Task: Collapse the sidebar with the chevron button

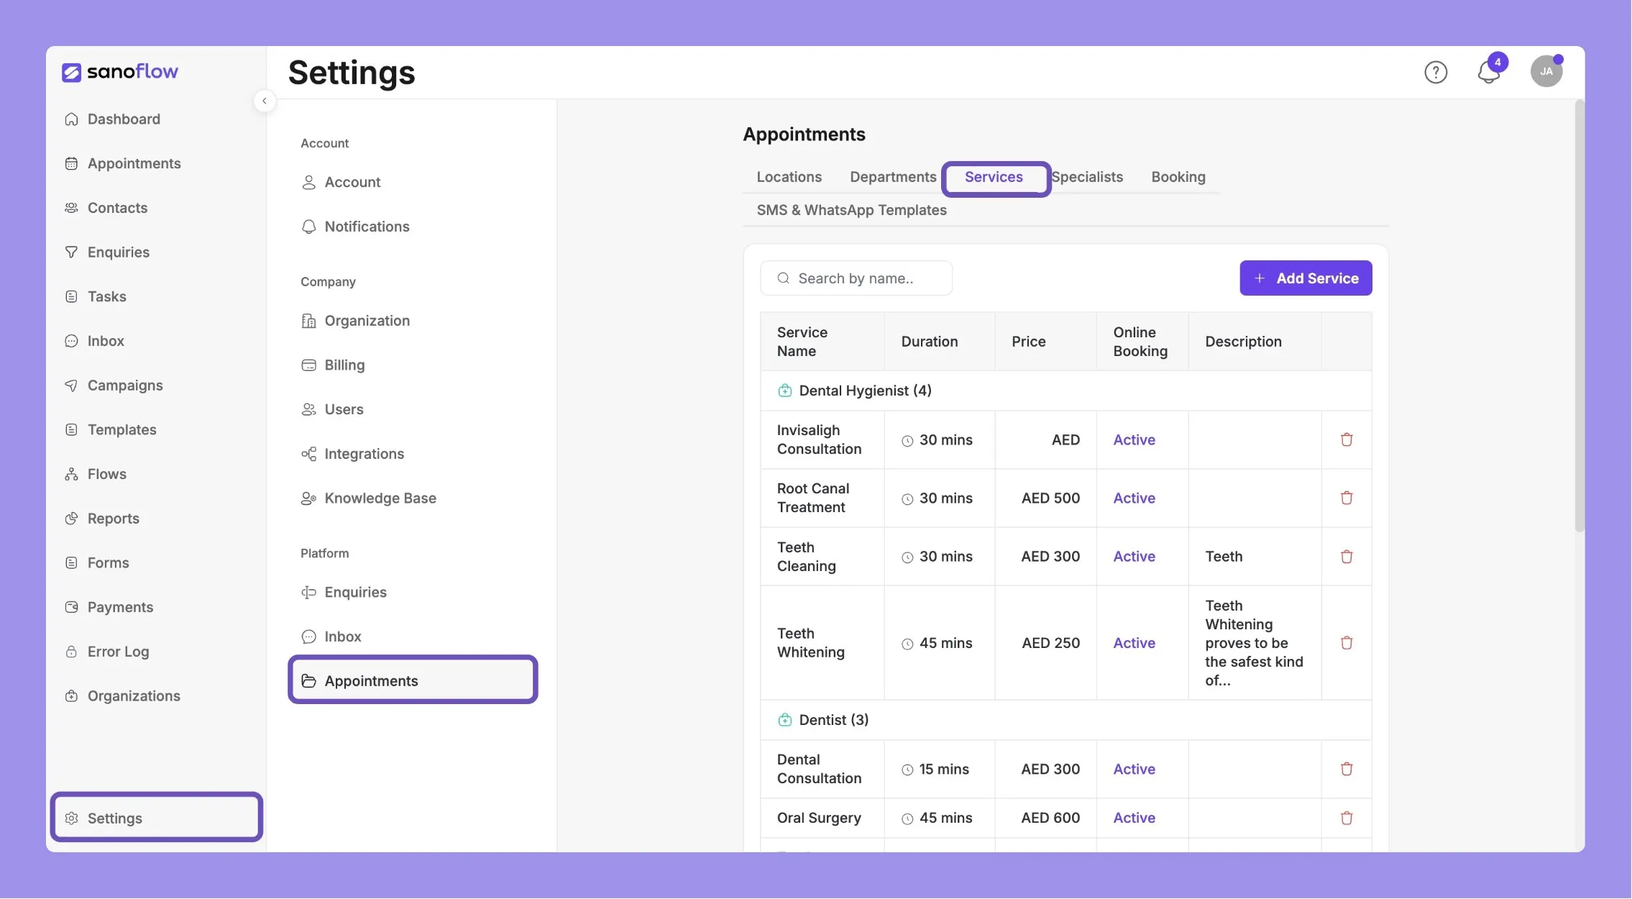Action: coord(265,101)
